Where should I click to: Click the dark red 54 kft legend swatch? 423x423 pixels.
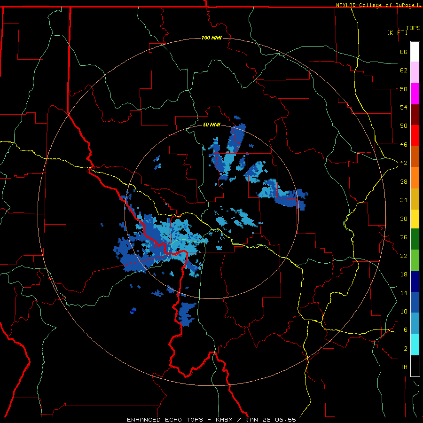click(x=415, y=114)
